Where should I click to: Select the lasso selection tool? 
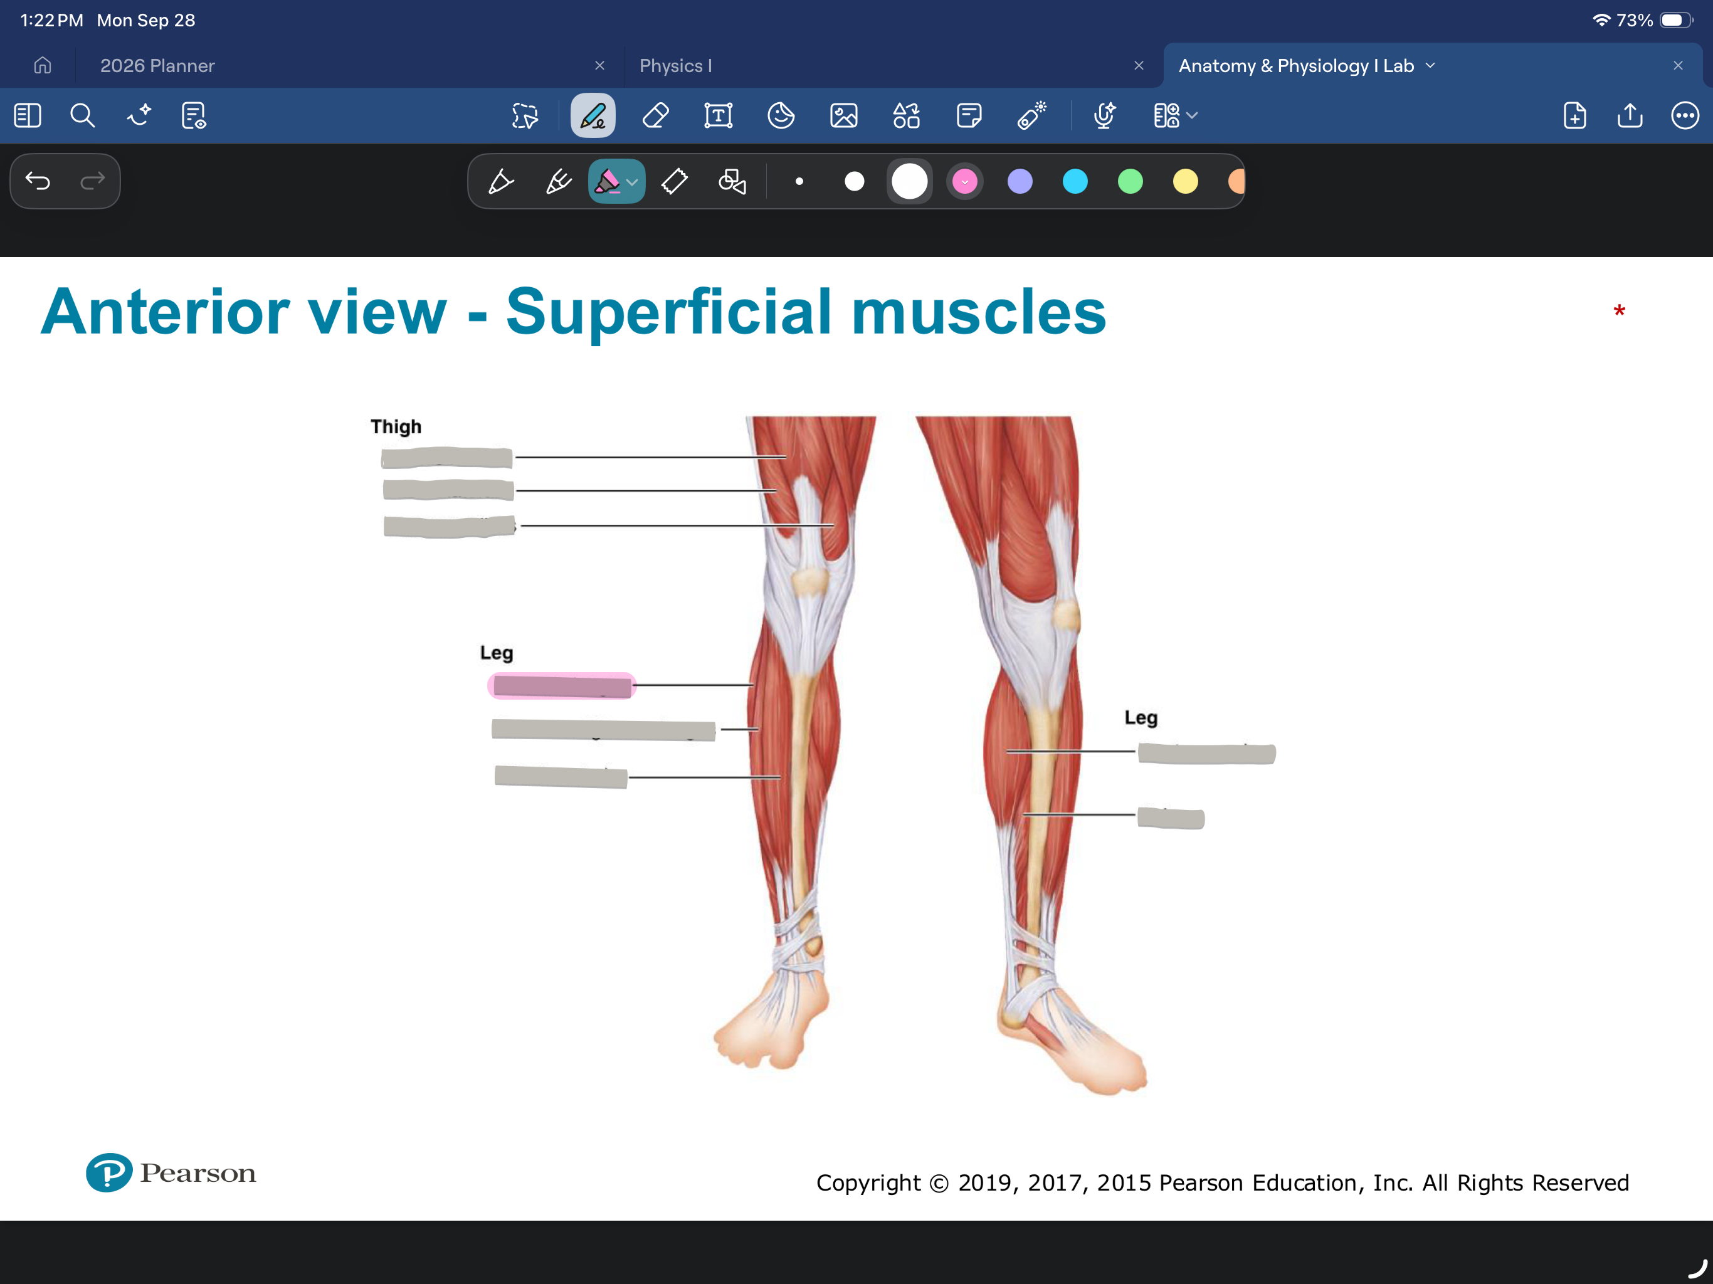click(x=525, y=116)
